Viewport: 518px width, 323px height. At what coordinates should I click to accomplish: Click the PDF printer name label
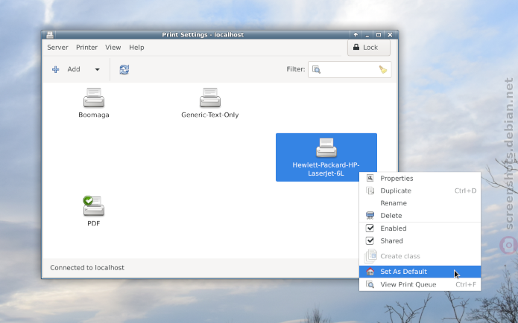click(x=94, y=223)
